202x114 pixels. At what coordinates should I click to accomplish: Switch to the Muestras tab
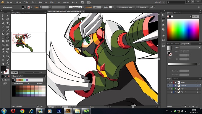pos(177,13)
